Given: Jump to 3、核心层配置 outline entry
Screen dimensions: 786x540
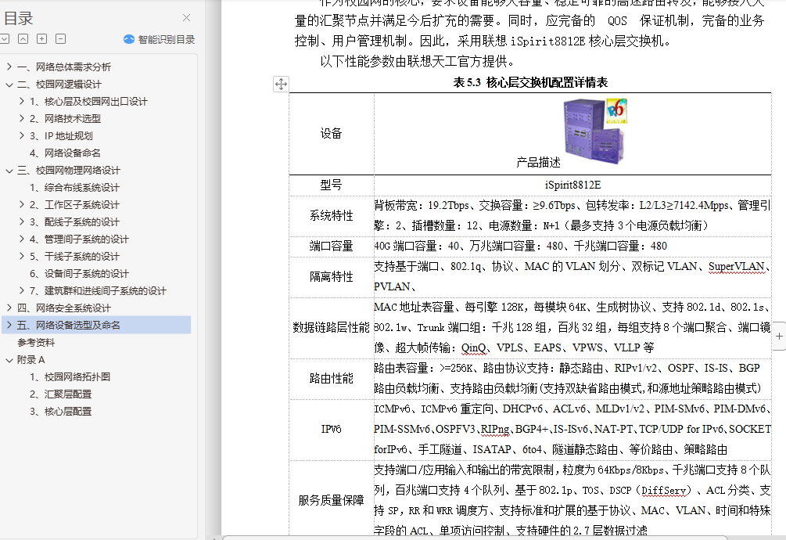Looking at the screenshot, I should pos(61,412).
